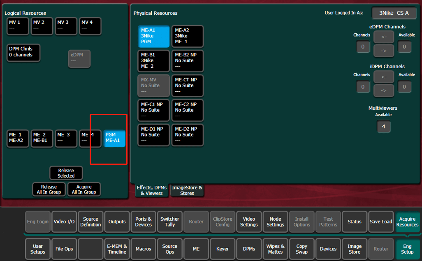The height and width of the screenshot is (261, 422).
Task: Click the Release Selected button
Action: point(66,173)
